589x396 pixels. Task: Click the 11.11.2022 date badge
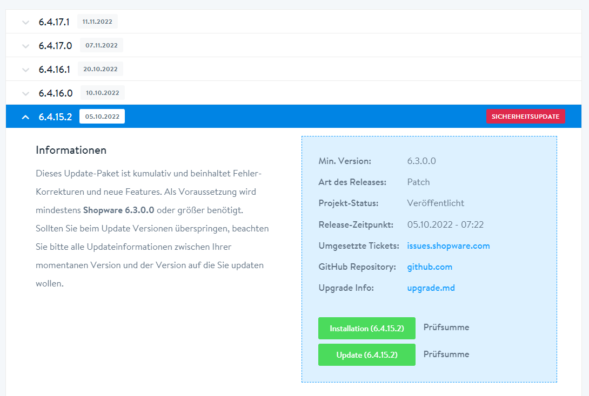97,22
